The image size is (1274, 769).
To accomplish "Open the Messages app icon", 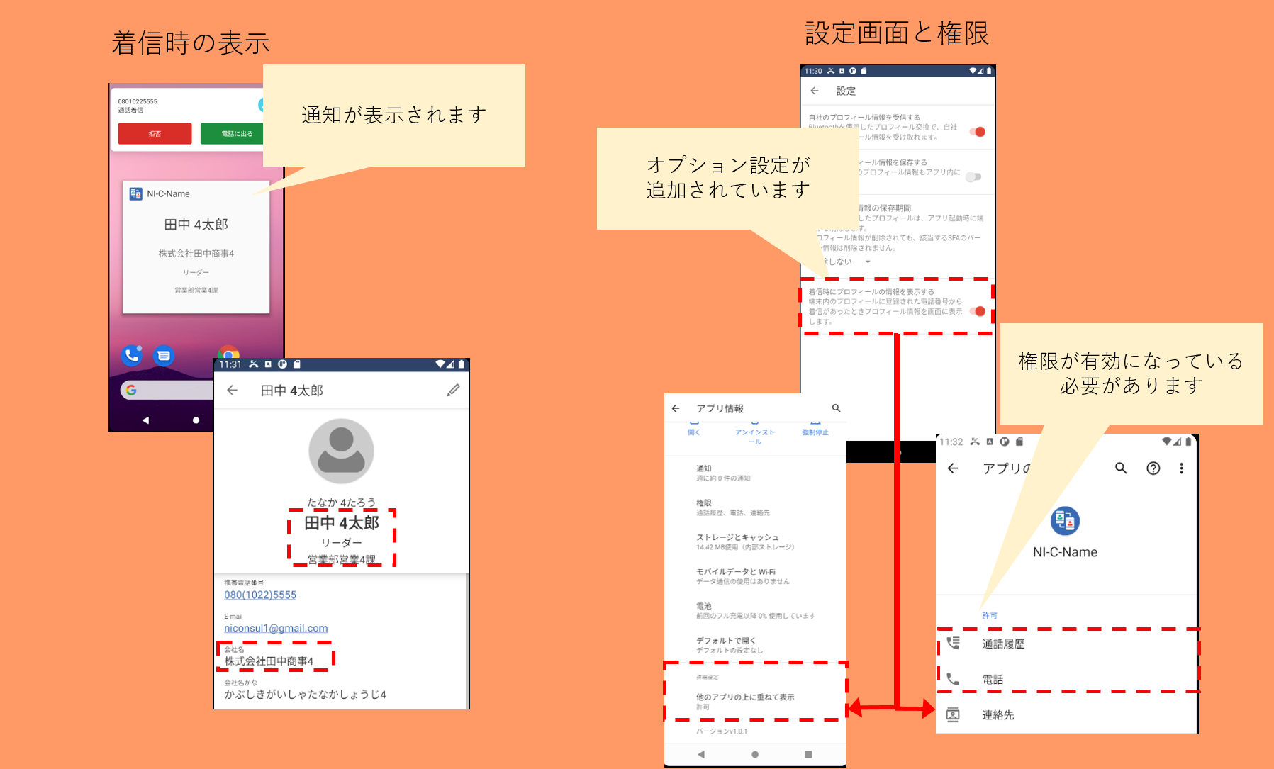I will [164, 355].
